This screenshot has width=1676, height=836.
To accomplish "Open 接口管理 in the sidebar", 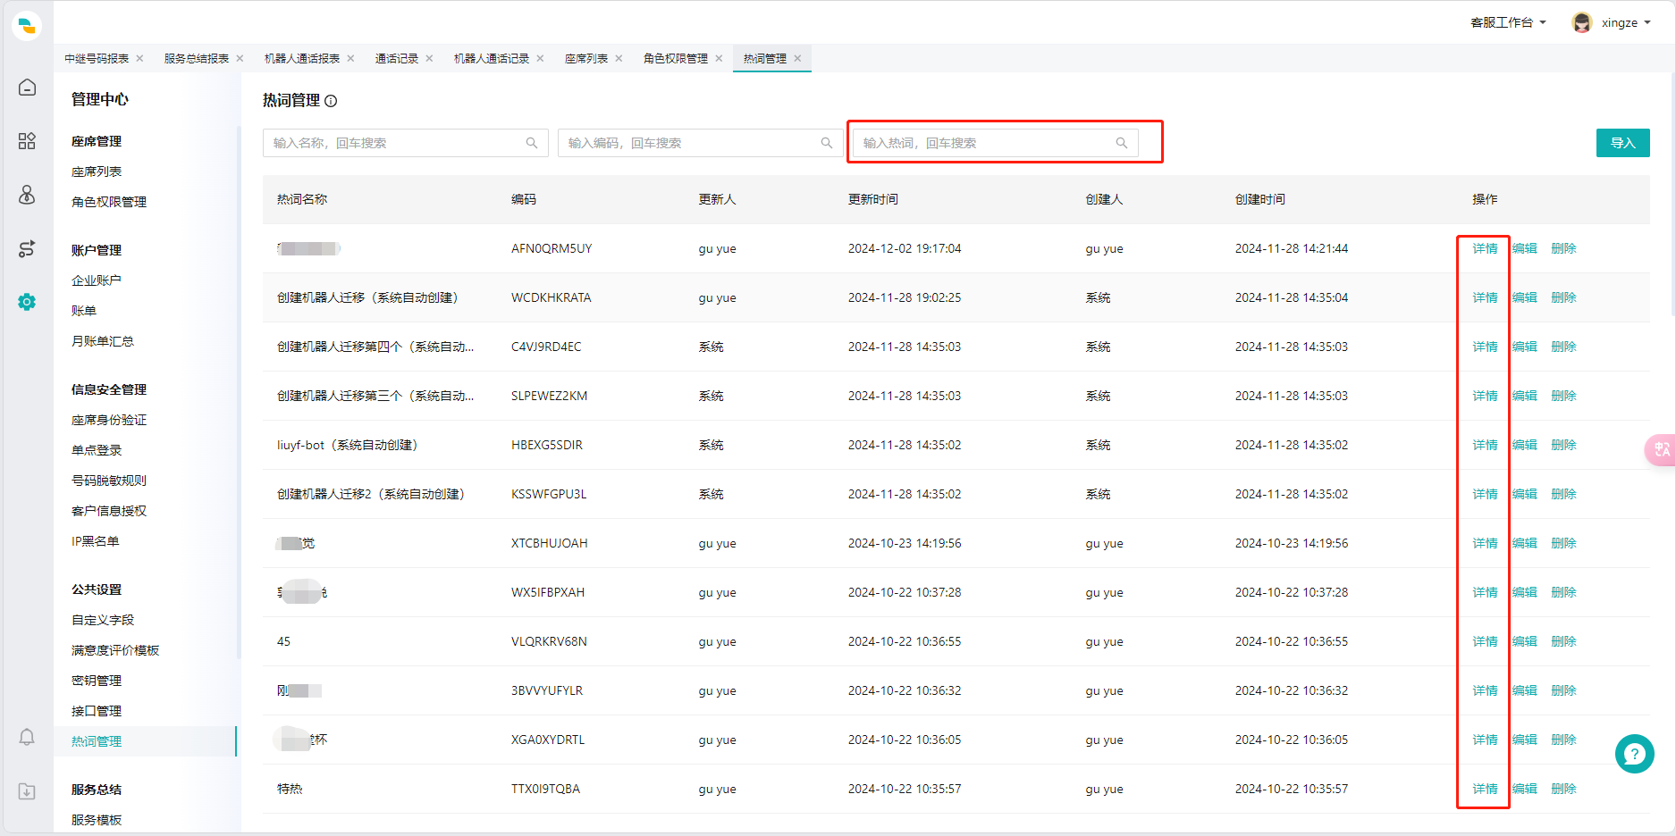I will 97,711.
